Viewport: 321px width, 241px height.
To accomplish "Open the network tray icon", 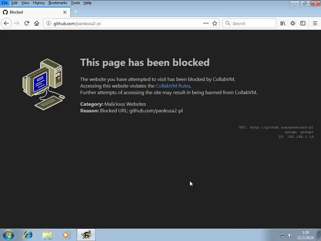I will click(283, 235).
